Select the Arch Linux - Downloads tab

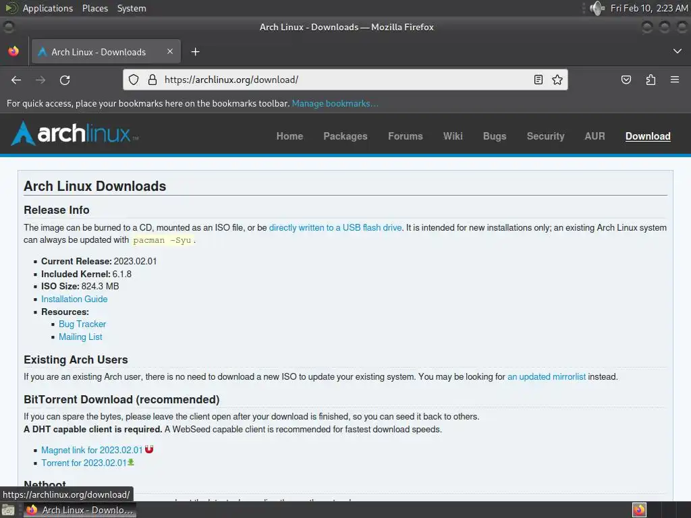pos(106,51)
